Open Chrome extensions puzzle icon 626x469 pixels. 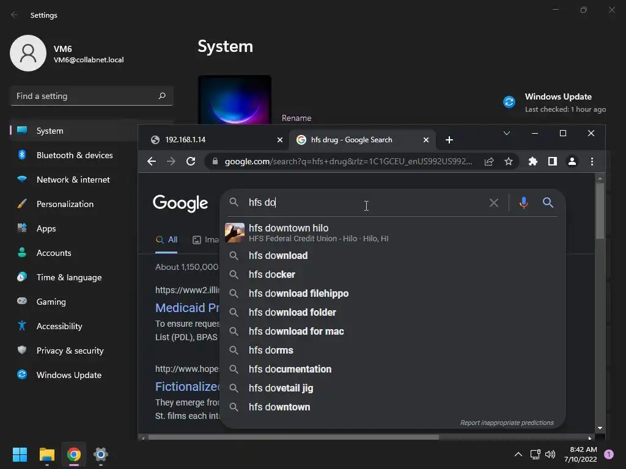tap(533, 161)
